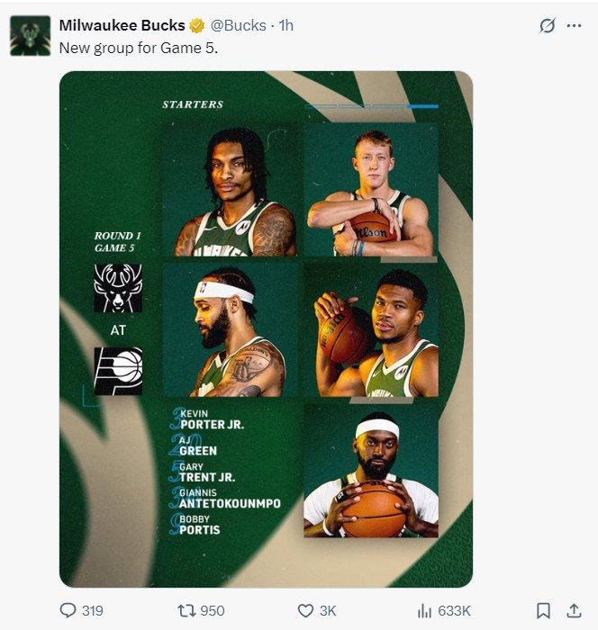Click the repost arrows icon
Image resolution: width=598 pixels, height=630 pixels.
pos(186,611)
